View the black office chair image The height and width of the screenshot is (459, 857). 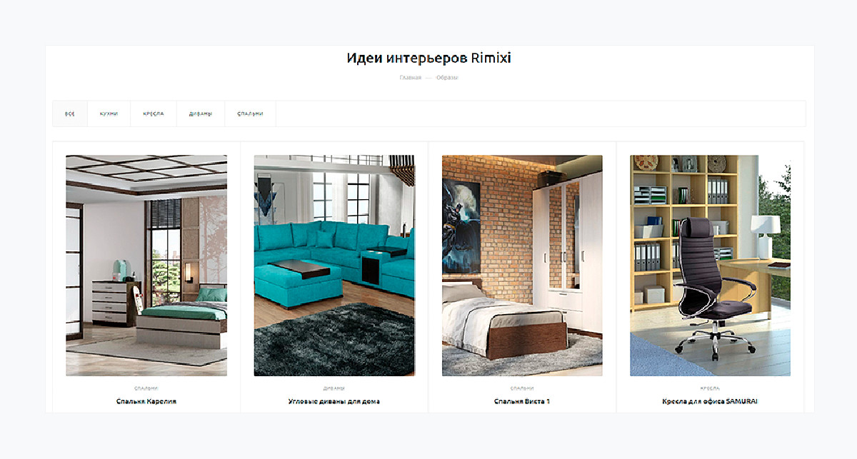pyautogui.click(x=710, y=266)
